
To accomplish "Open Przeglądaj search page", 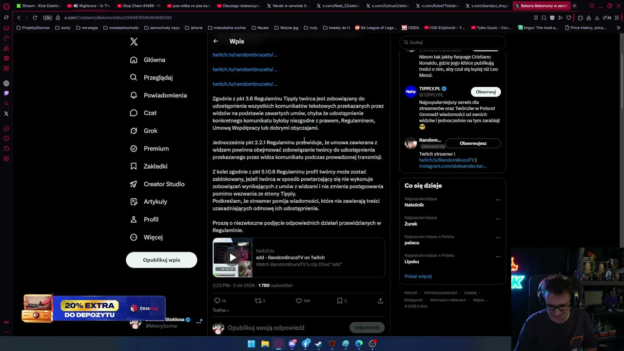I will tap(151, 78).
